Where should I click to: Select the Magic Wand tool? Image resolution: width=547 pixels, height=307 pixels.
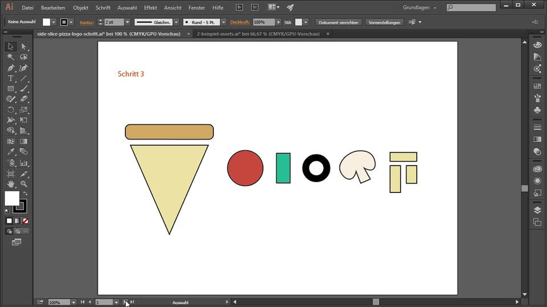[x=11, y=57]
